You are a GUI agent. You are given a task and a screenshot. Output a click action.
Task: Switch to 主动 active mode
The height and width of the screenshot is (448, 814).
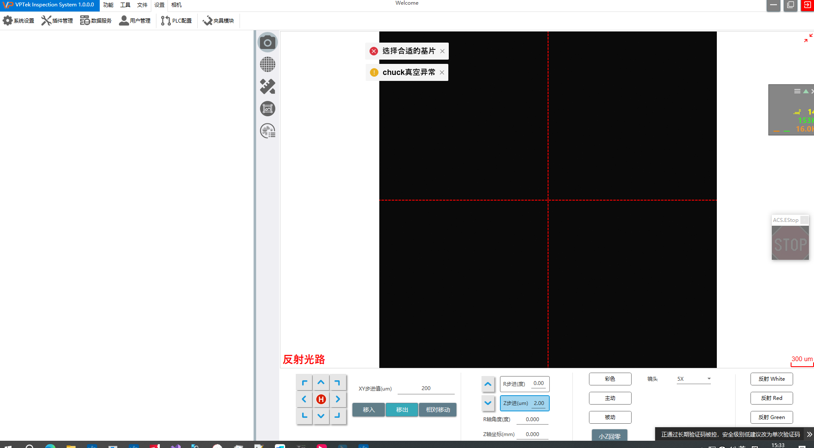pos(610,398)
